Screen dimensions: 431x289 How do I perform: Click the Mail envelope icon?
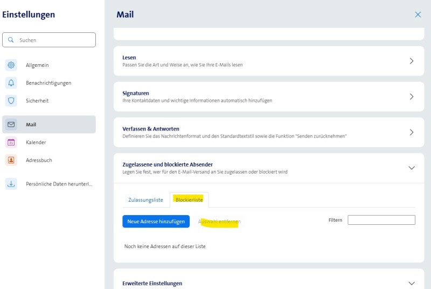(x=11, y=125)
